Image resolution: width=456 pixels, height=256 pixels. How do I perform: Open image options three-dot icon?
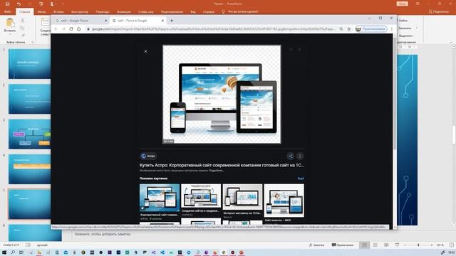(300, 156)
